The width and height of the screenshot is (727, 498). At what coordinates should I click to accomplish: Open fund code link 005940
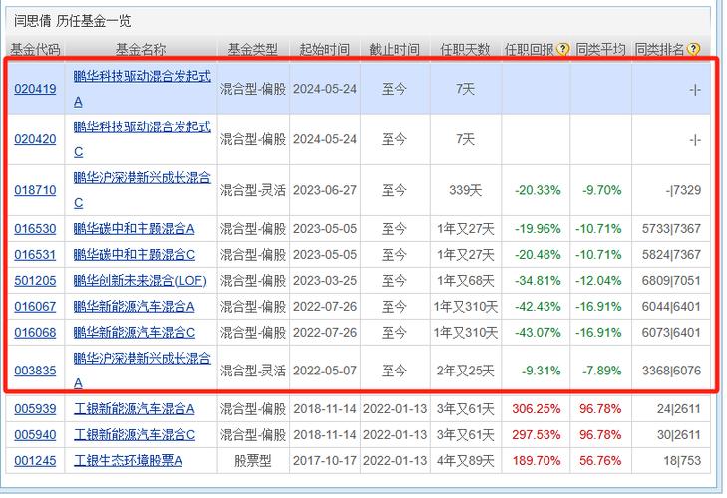click(x=35, y=435)
